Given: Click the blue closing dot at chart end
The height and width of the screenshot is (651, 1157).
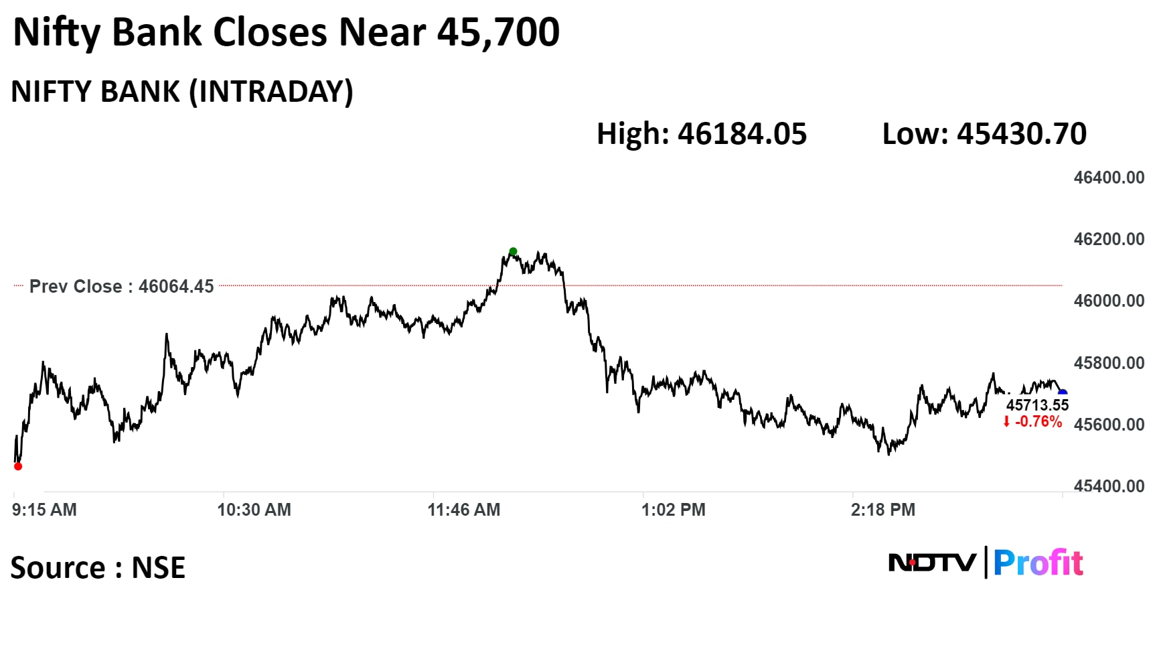Looking at the screenshot, I should pyautogui.click(x=1062, y=393).
